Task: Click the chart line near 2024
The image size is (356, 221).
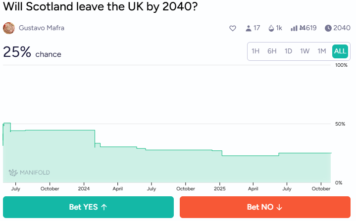Action: pyautogui.click(x=84, y=130)
